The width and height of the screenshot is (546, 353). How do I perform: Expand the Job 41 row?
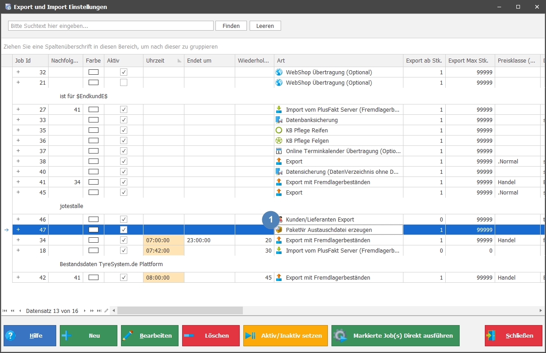18,182
